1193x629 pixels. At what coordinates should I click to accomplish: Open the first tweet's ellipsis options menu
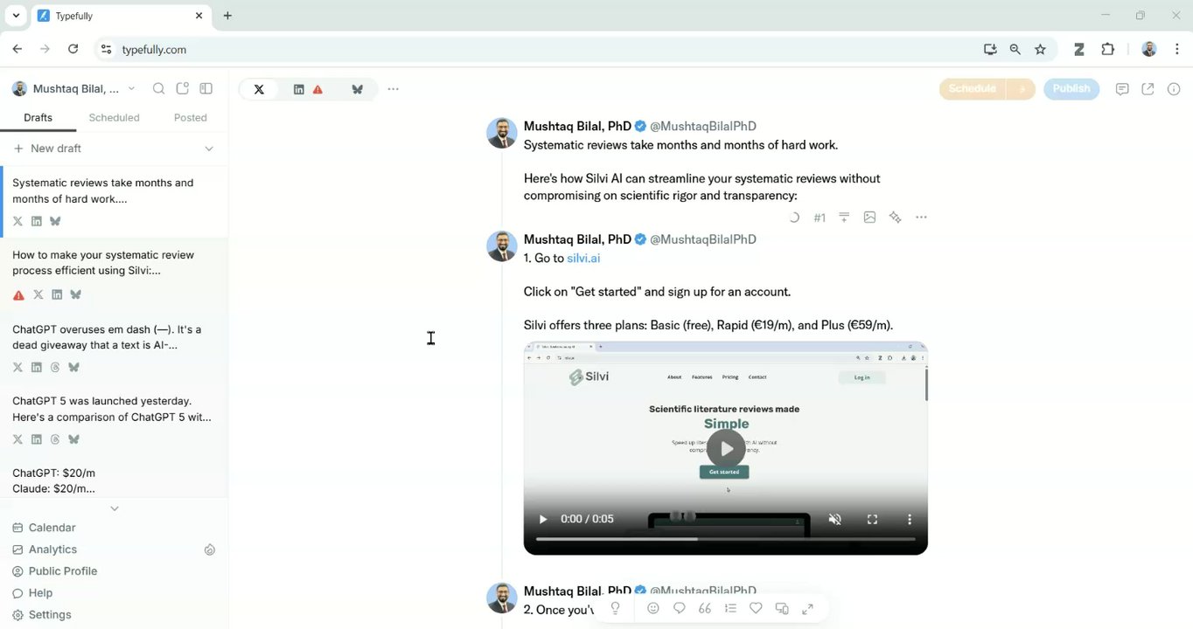[x=921, y=218]
